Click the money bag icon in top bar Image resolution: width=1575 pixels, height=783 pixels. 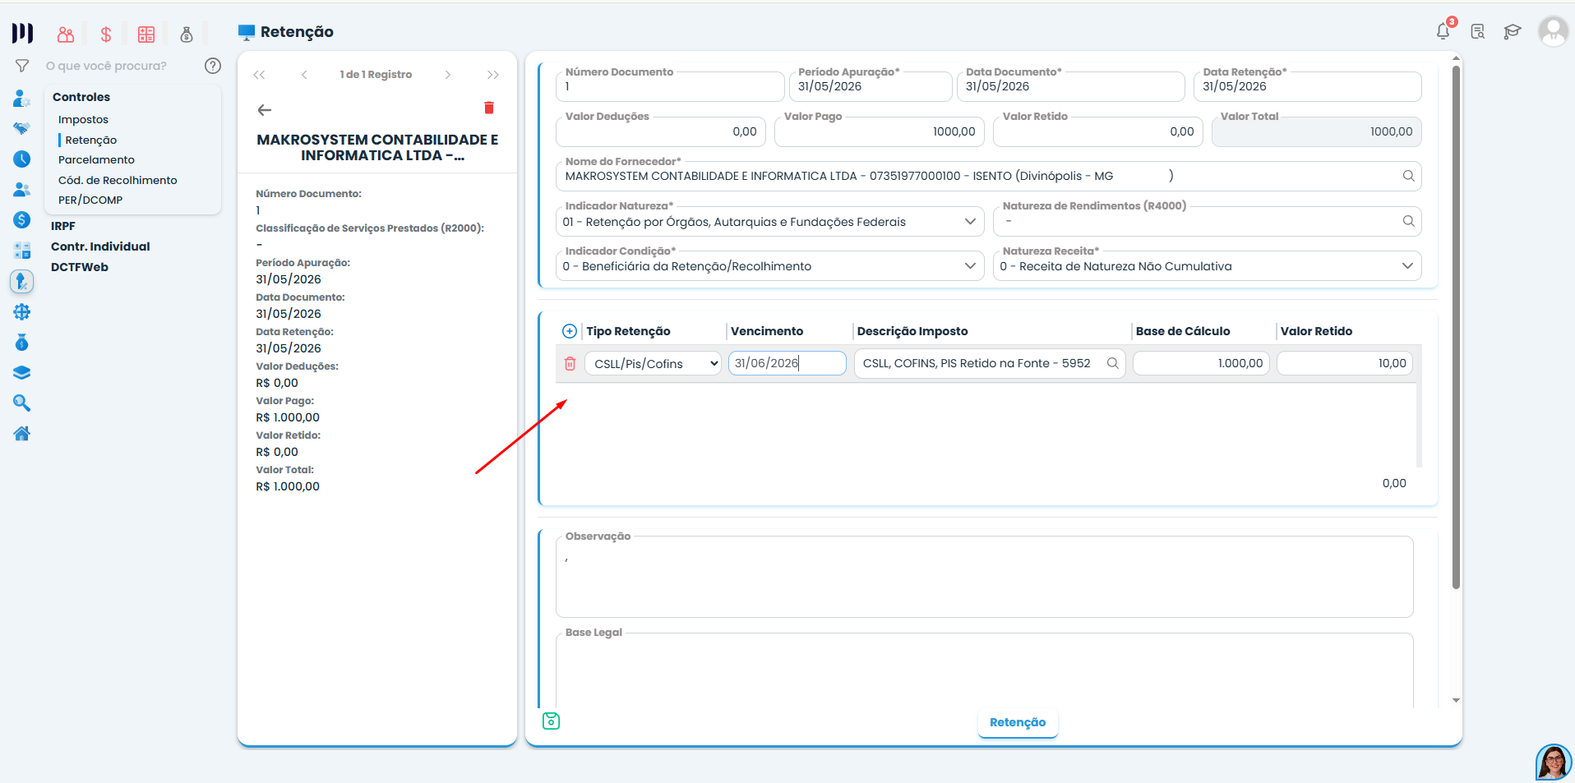point(187,34)
